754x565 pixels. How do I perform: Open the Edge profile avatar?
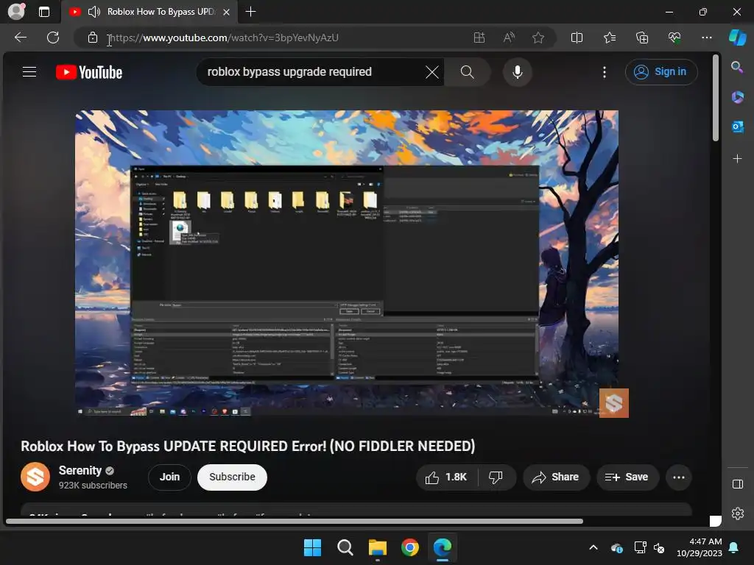[16, 12]
